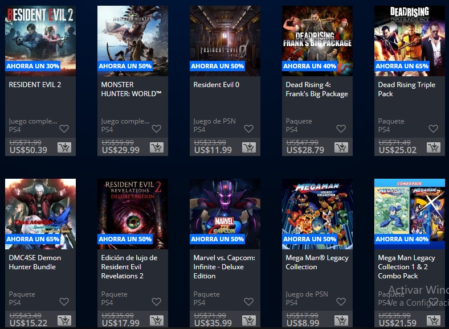Screen dimensions: 449x329
Task: Toggle wishlist heart for Monster Hunter: World
Action: coord(156,129)
